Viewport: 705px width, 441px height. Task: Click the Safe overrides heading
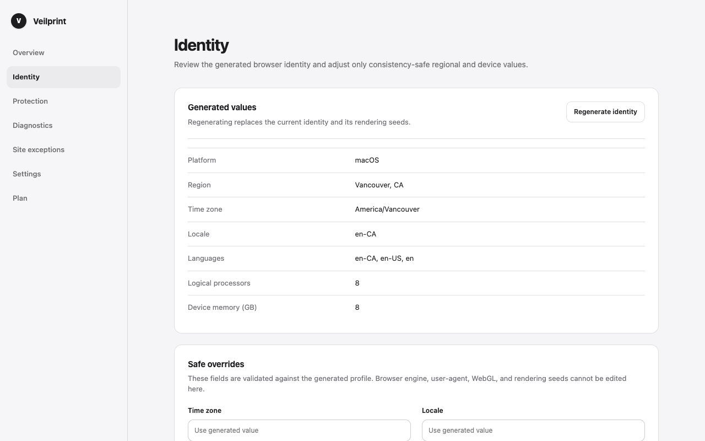(x=216, y=364)
